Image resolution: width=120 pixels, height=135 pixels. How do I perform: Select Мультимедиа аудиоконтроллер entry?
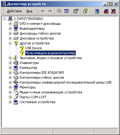point(50,53)
